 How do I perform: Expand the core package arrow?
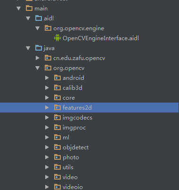click(47, 98)
